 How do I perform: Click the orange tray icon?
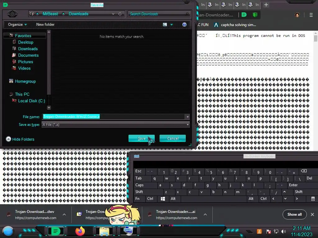[x=259, y=231]
